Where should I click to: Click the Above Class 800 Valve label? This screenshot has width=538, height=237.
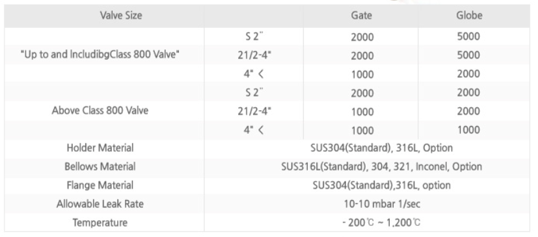pyautogui.click(x=100, y=110)
